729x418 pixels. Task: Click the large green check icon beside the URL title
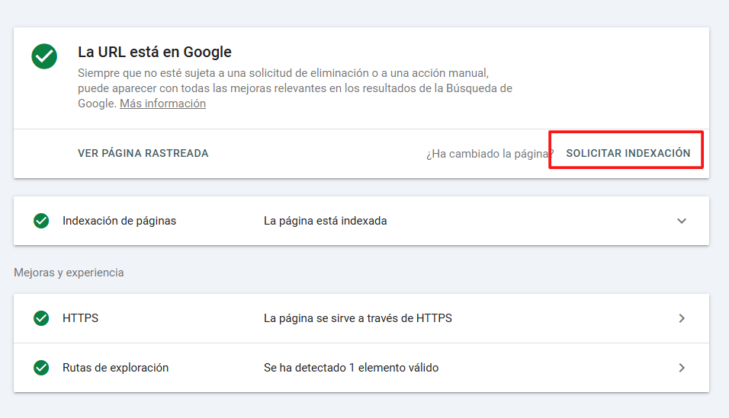[44, 56]
